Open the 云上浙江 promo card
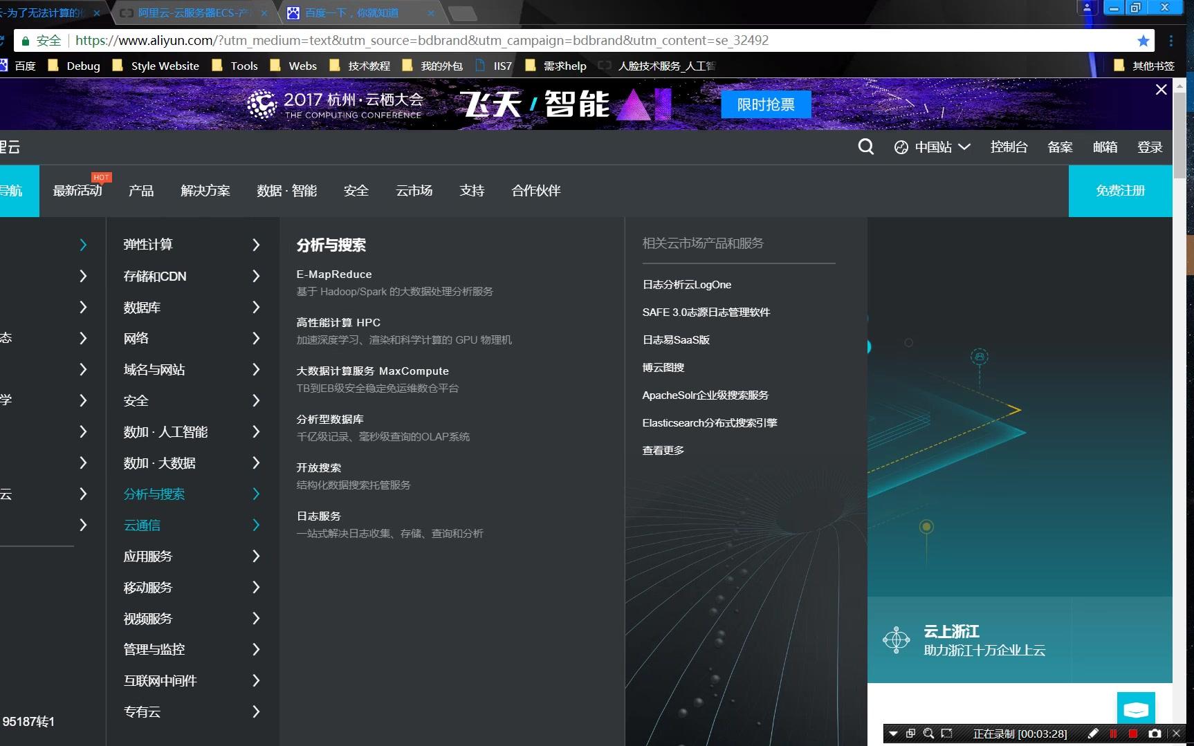 click(968, 640)
